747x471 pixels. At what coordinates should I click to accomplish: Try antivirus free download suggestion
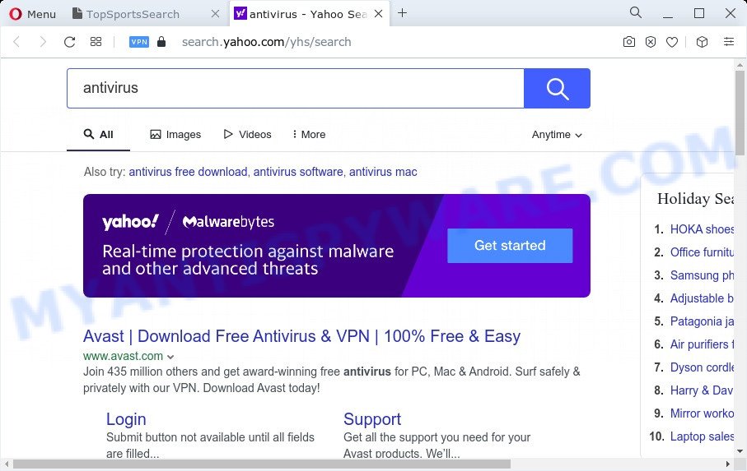tap(188, 172)
